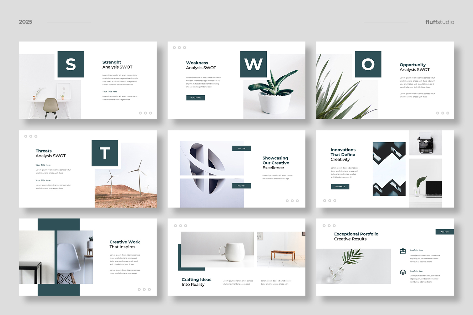Select the O letter tile on Opportunity slide
The height and width of the screenshot is (315, 473).
368,64
